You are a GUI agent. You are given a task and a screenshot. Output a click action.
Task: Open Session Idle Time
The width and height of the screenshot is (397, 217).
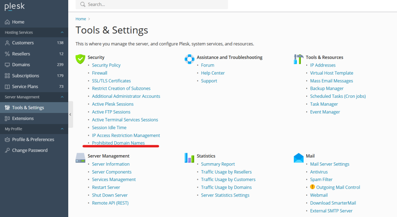click(109, 128)
